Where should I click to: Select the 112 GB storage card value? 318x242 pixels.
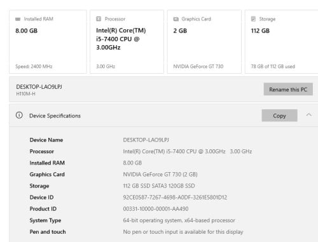click(x=260, y=31)
